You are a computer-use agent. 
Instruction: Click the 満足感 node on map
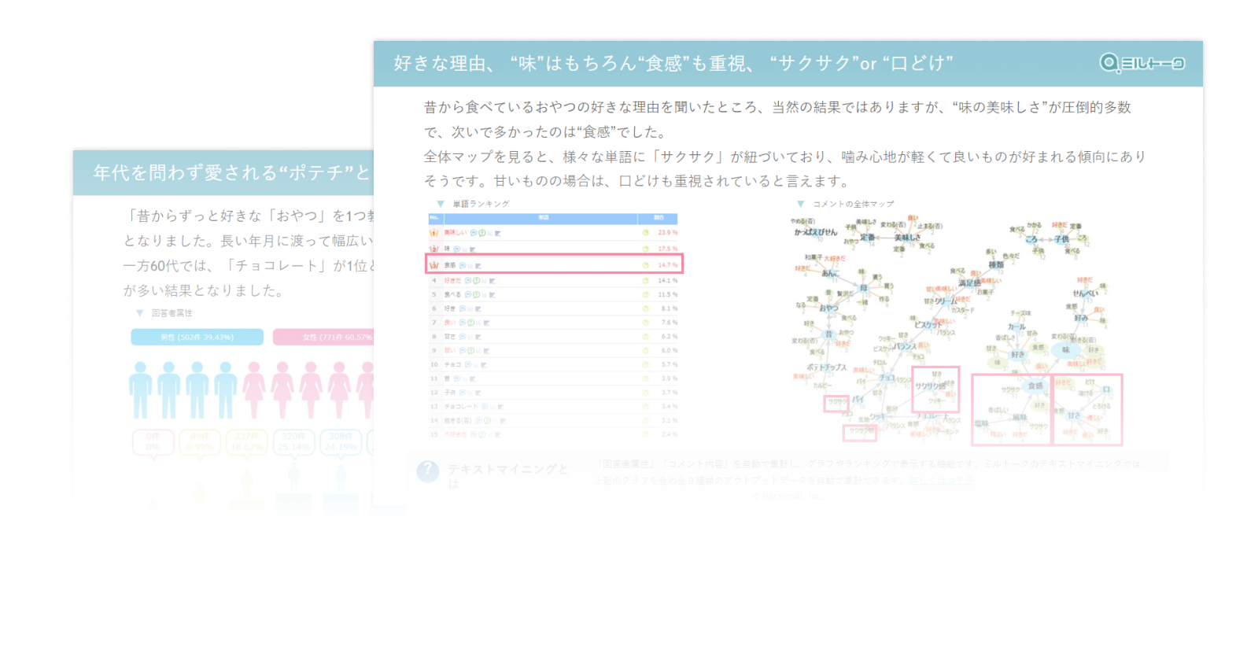coord(969,282)
